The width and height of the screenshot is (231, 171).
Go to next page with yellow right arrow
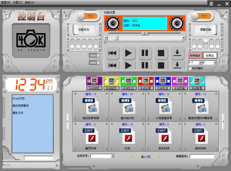click(159, 157)
